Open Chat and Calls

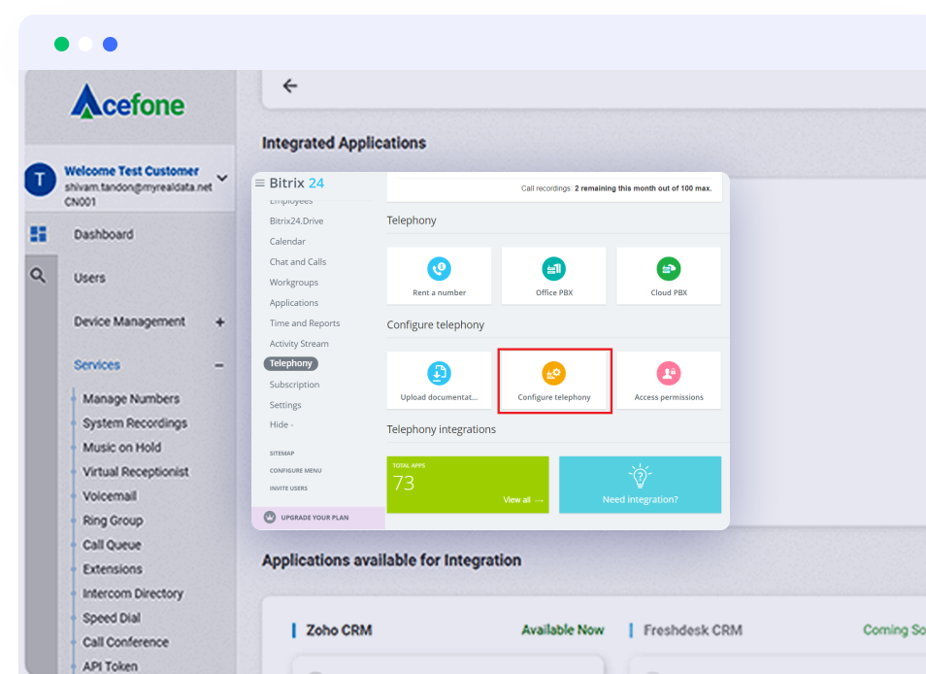(298, 261)
